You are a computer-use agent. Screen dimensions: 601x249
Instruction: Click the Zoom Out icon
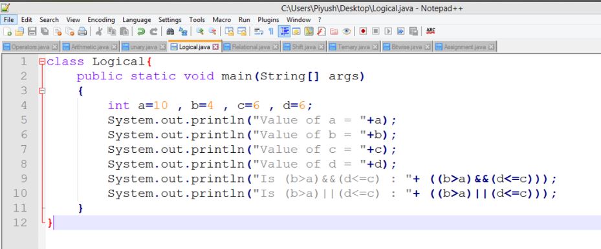click(212, 32)
